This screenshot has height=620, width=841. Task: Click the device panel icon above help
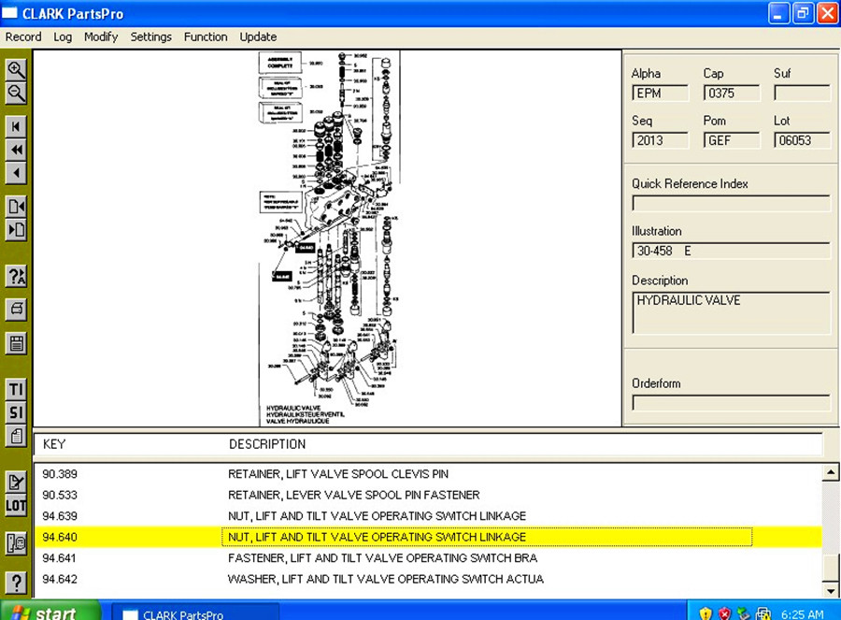16,543
